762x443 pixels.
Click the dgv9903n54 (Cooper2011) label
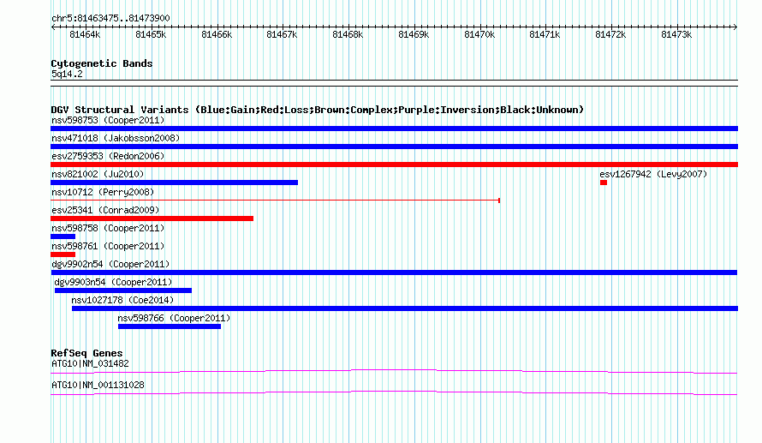click(113, 282)
